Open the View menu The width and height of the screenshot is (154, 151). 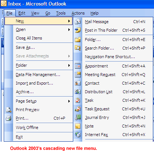35,13
